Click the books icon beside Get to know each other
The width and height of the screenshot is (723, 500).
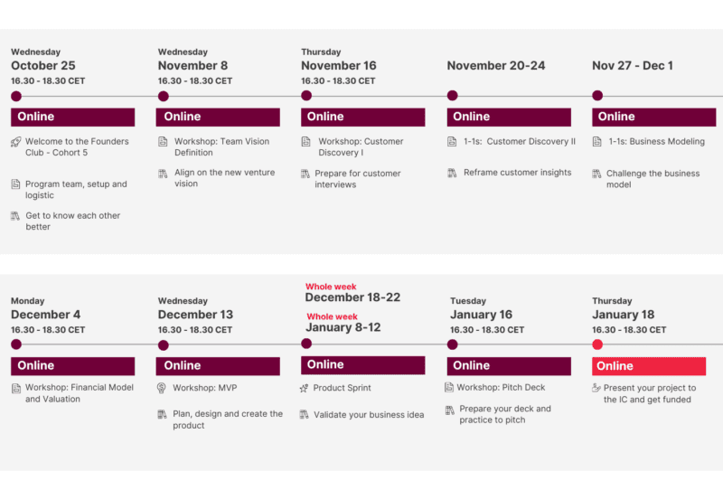[x=15, y=216]
